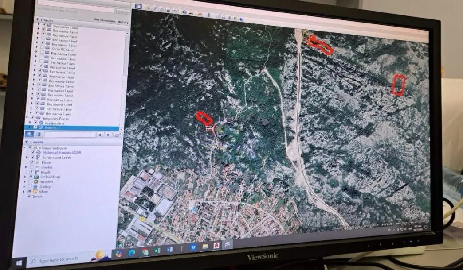Click the Save Image toolbar icon
Image resolution: width=463 pixels, height=270 pixels.
point(230,18)
